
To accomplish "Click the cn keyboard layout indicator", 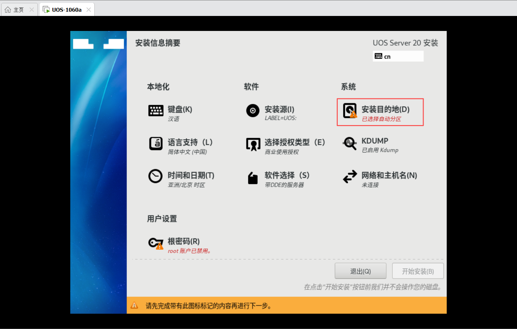I will [x=398, y=56].
